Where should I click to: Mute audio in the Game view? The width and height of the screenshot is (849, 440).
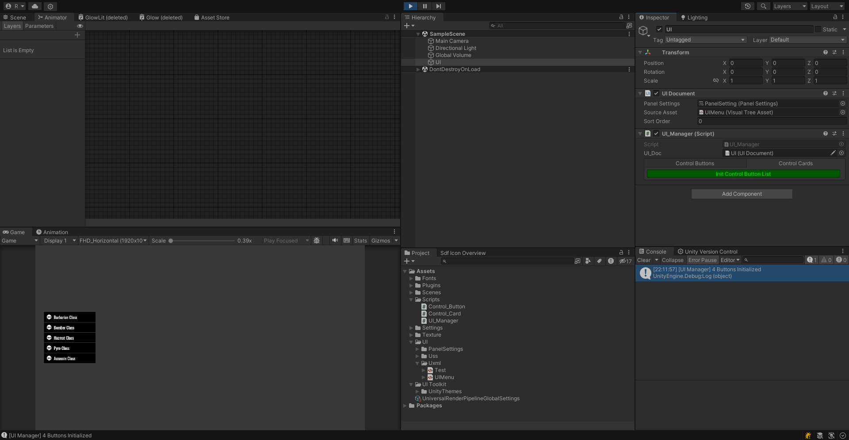coord(335,241)
